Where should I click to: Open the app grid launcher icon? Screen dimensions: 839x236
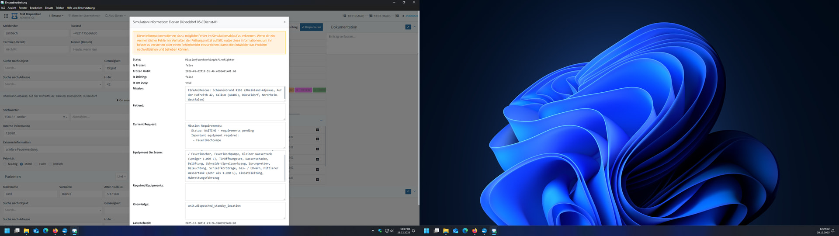click(6, 16)
